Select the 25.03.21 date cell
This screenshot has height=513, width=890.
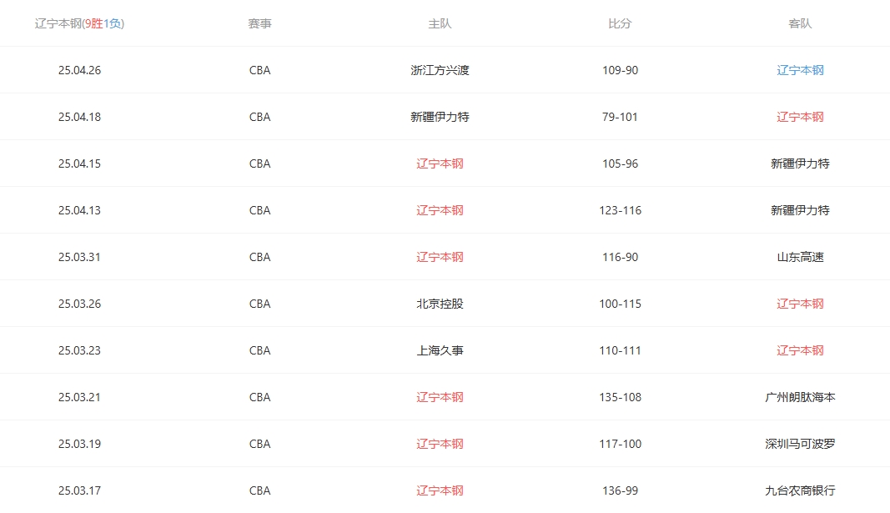coord(79,397)
